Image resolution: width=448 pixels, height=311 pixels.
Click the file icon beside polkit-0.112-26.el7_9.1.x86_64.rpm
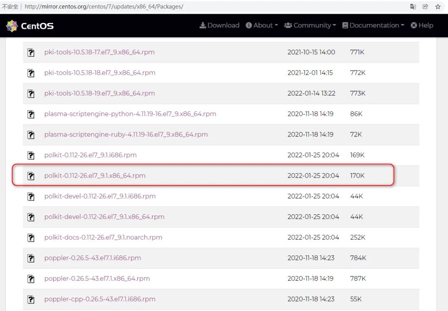[x=31, y=176]
